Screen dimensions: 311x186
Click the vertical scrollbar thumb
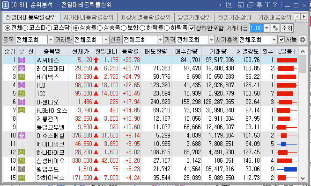click(x=303, y=64)
